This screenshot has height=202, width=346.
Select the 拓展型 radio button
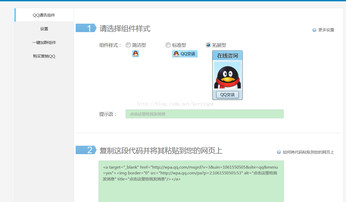(x=208, y=45)
